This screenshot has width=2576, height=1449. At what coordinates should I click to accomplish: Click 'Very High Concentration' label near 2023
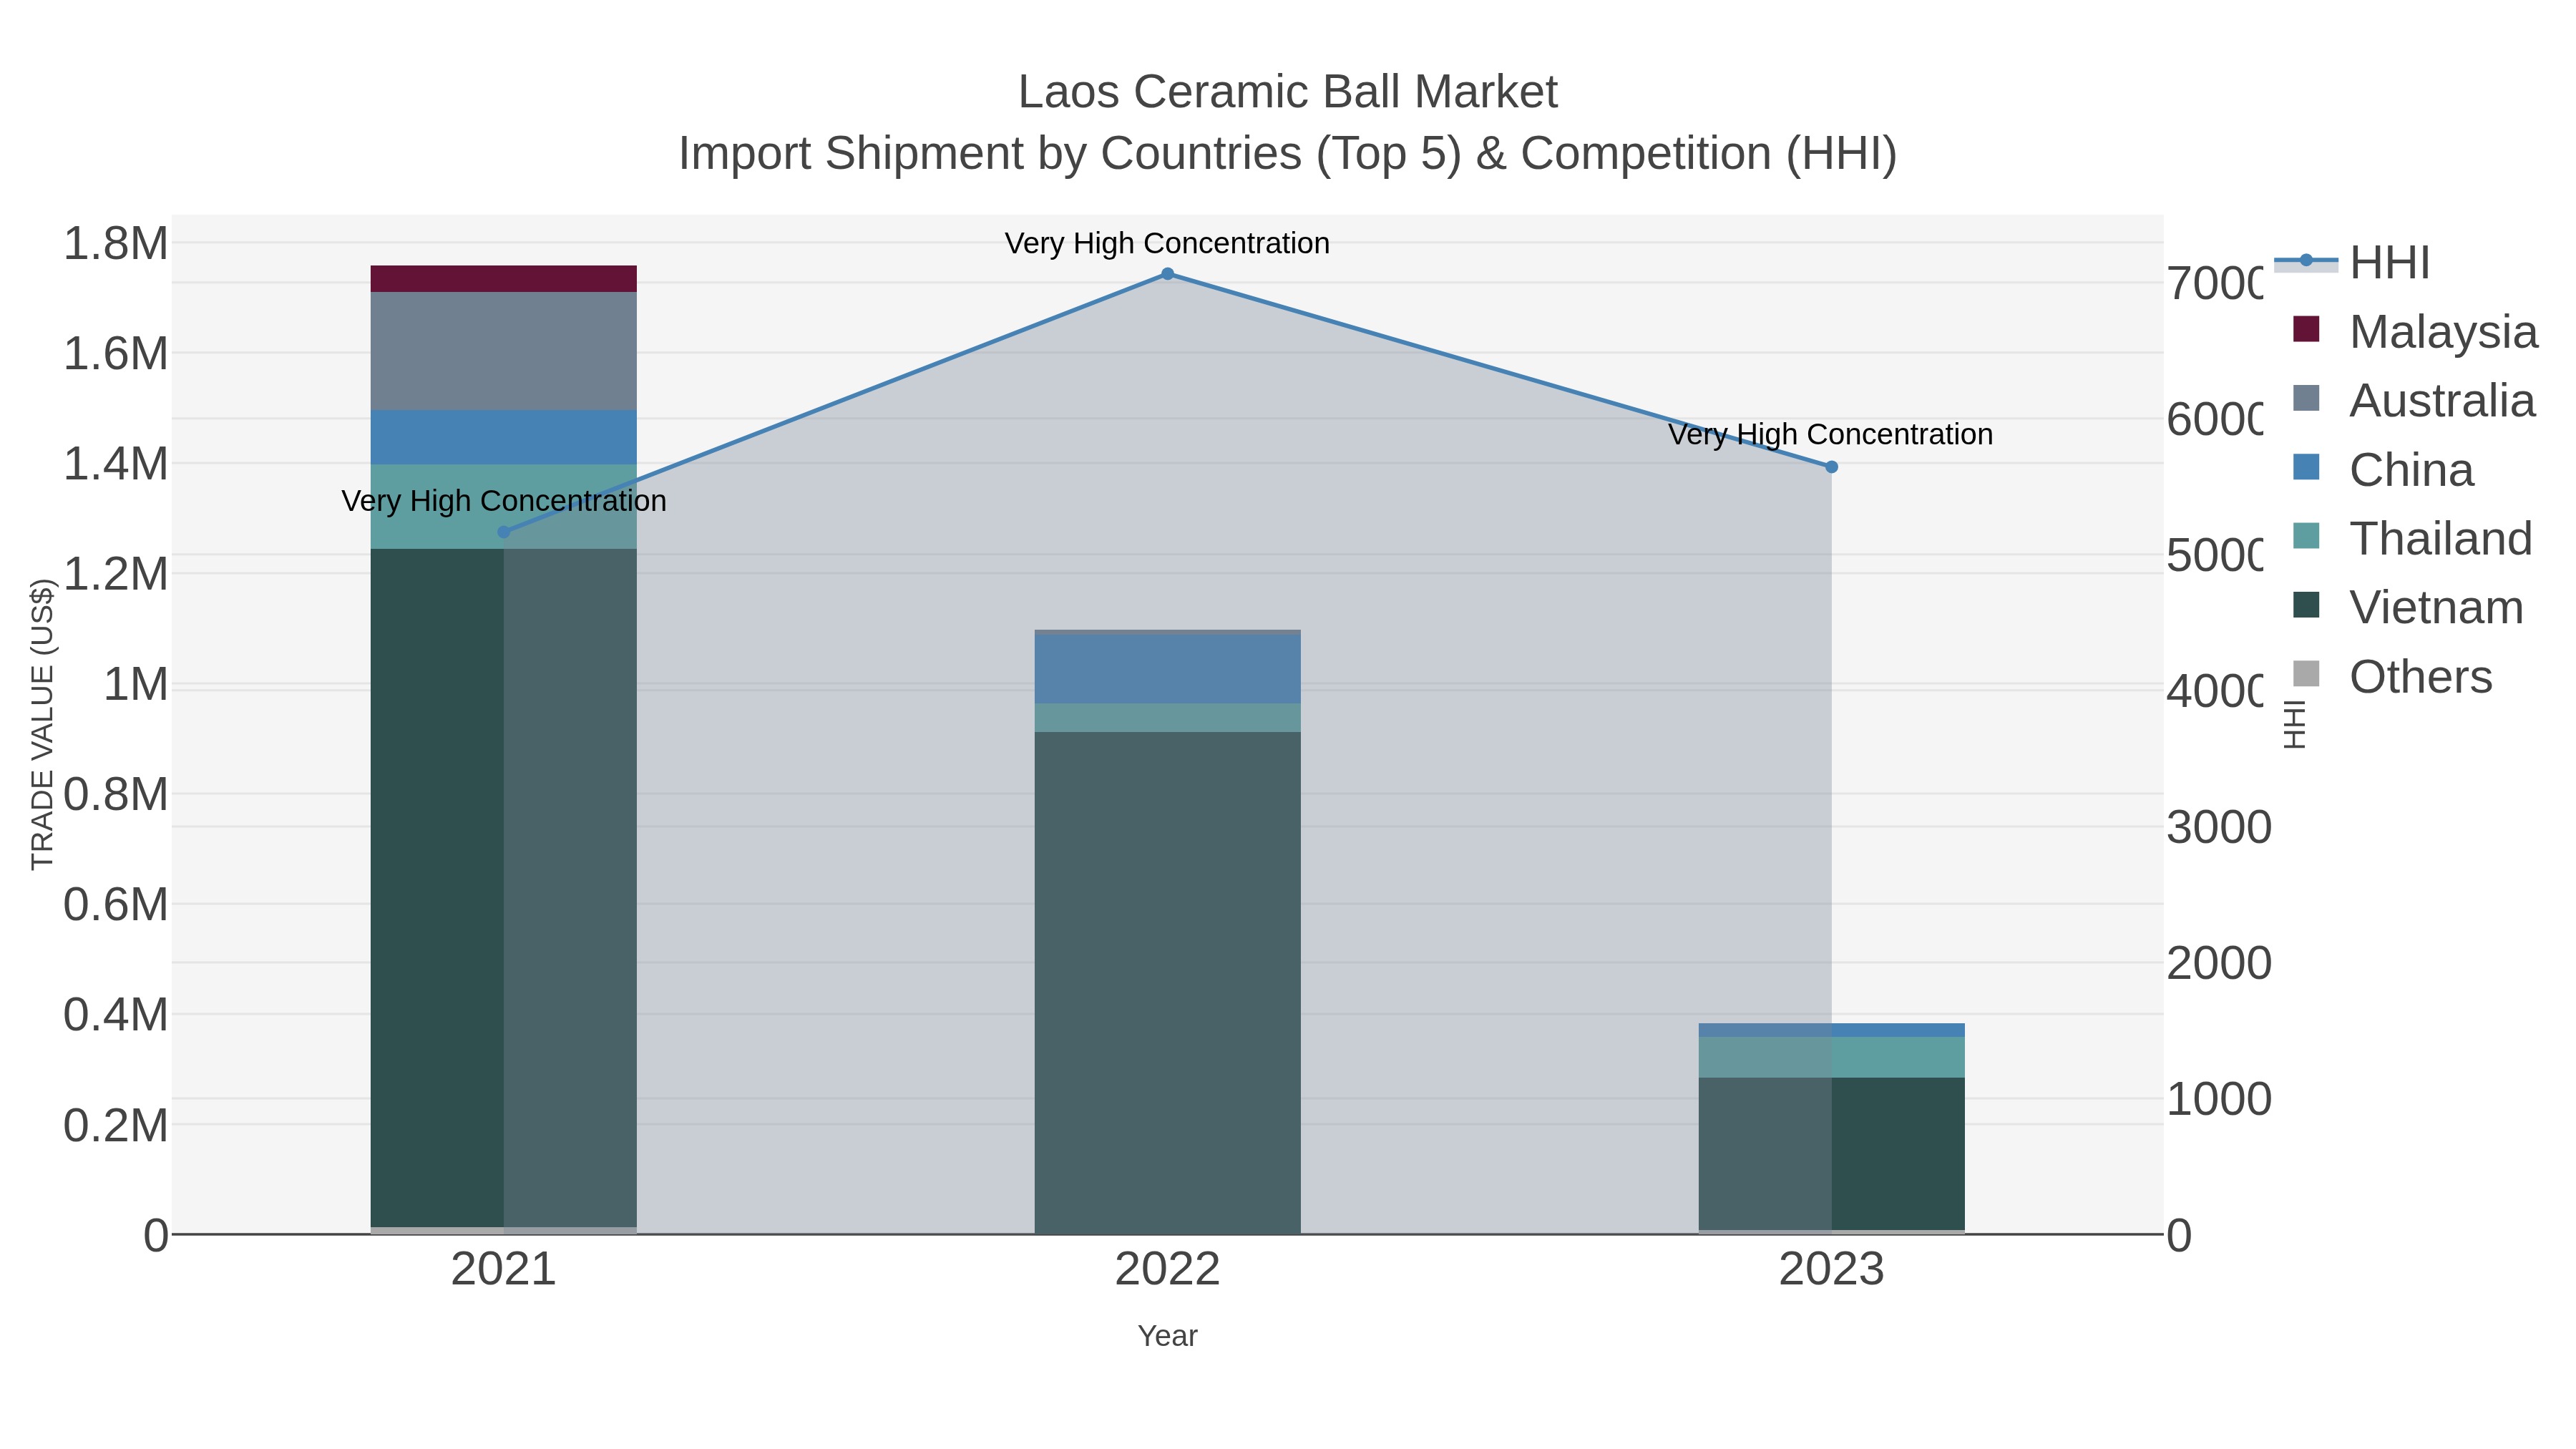[x=1831, y=434]
